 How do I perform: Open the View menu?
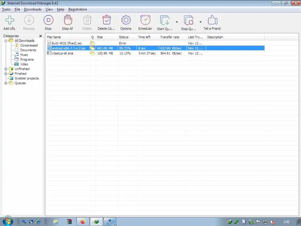tap(49, 9)
